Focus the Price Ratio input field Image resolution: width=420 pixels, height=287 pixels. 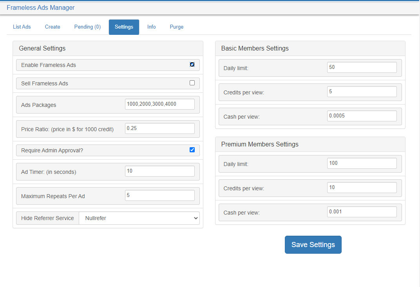[159, 128]
